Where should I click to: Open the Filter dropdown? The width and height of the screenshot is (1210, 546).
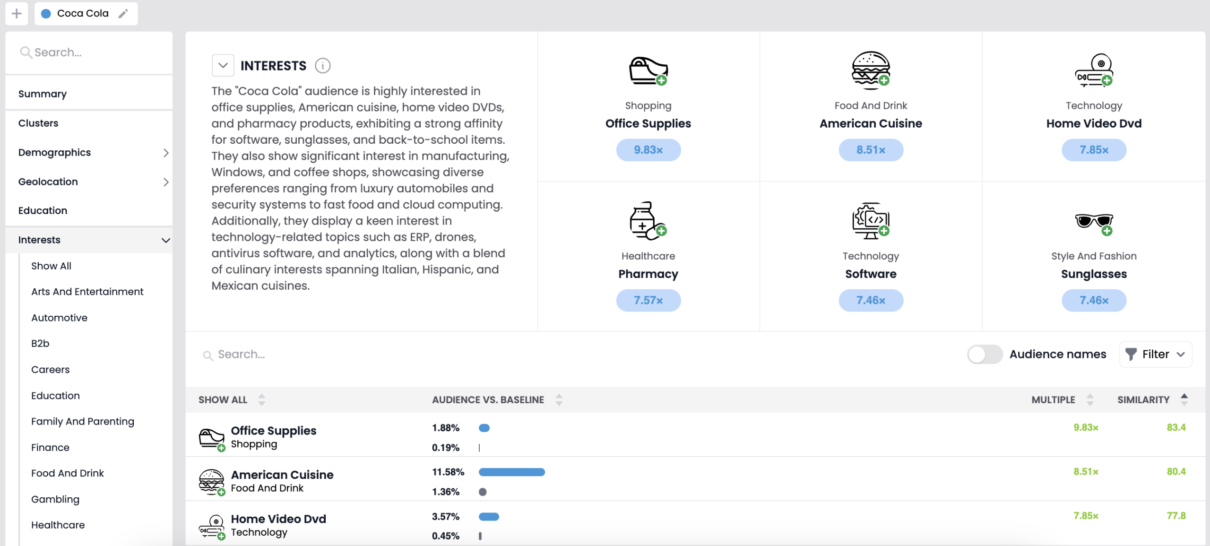[x=1155, y=354]
